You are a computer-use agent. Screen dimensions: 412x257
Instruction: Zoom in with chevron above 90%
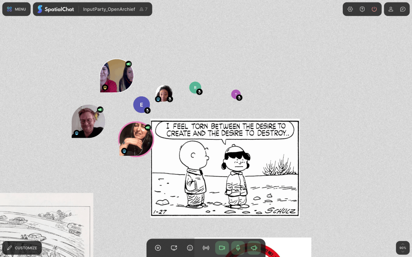(x=403, y=244)
